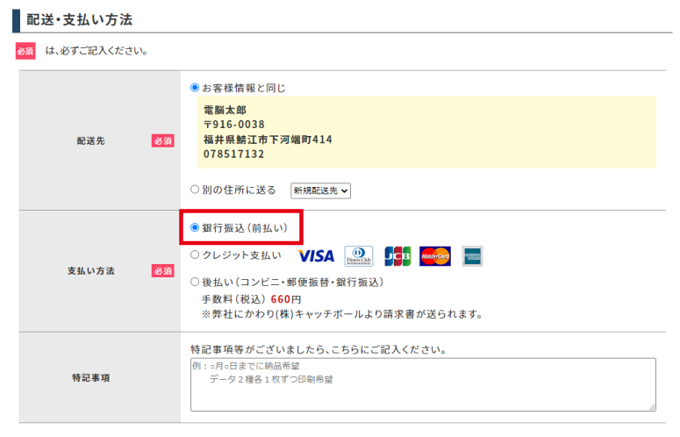Select the American Express card icon
The image size is (680, 437).
pos(473,256)
